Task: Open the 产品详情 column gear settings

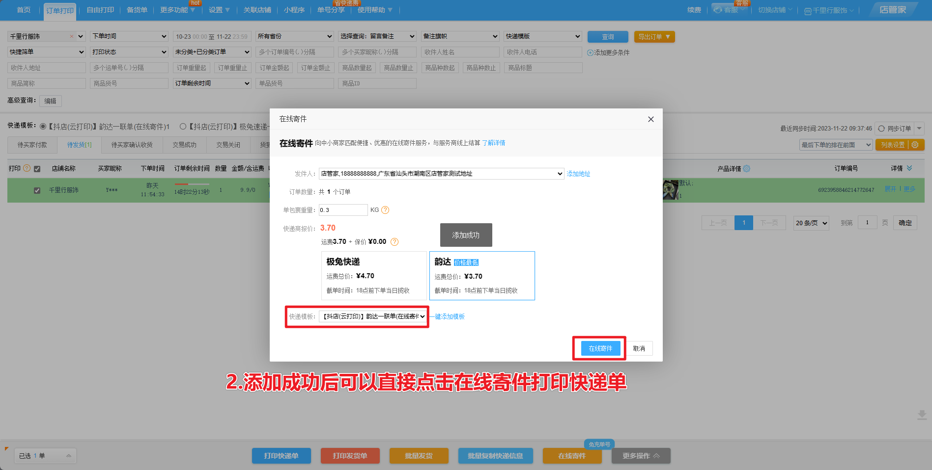Action: (747, 169)
